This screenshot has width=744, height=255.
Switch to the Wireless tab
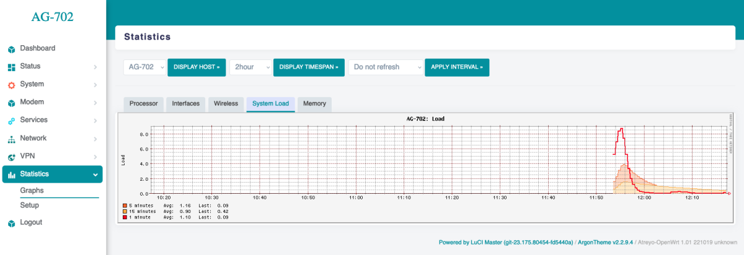click(x=226, y=104)
